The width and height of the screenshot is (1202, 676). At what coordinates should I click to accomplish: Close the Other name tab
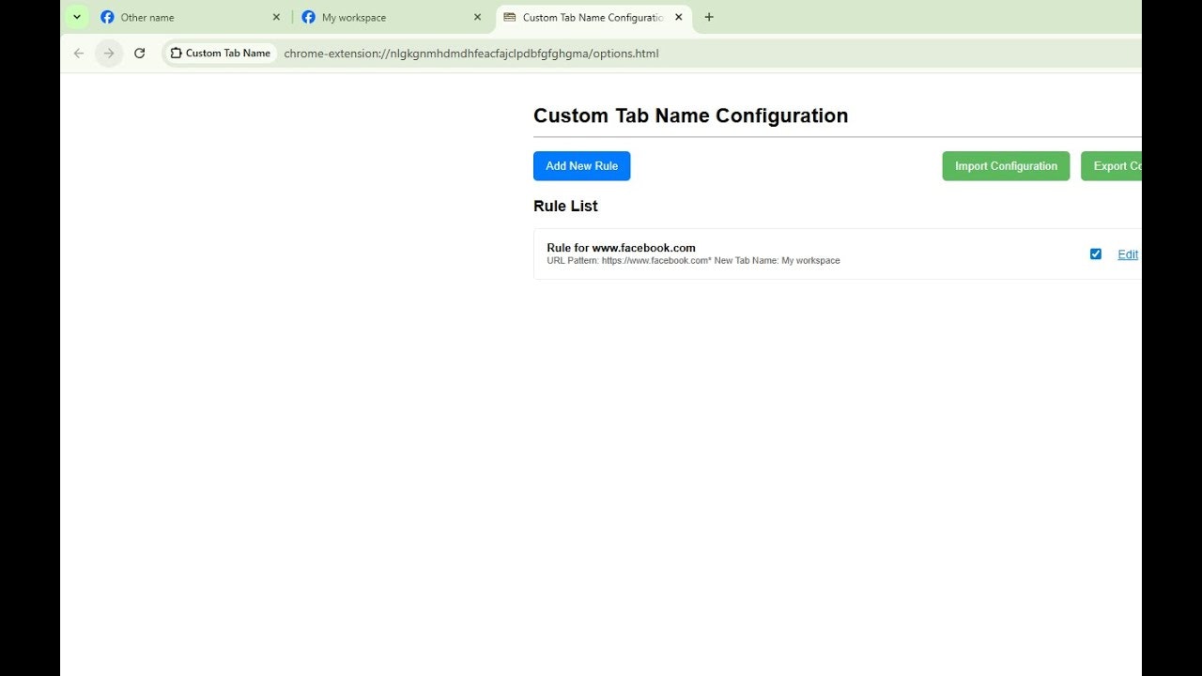[x=276, y=17]
